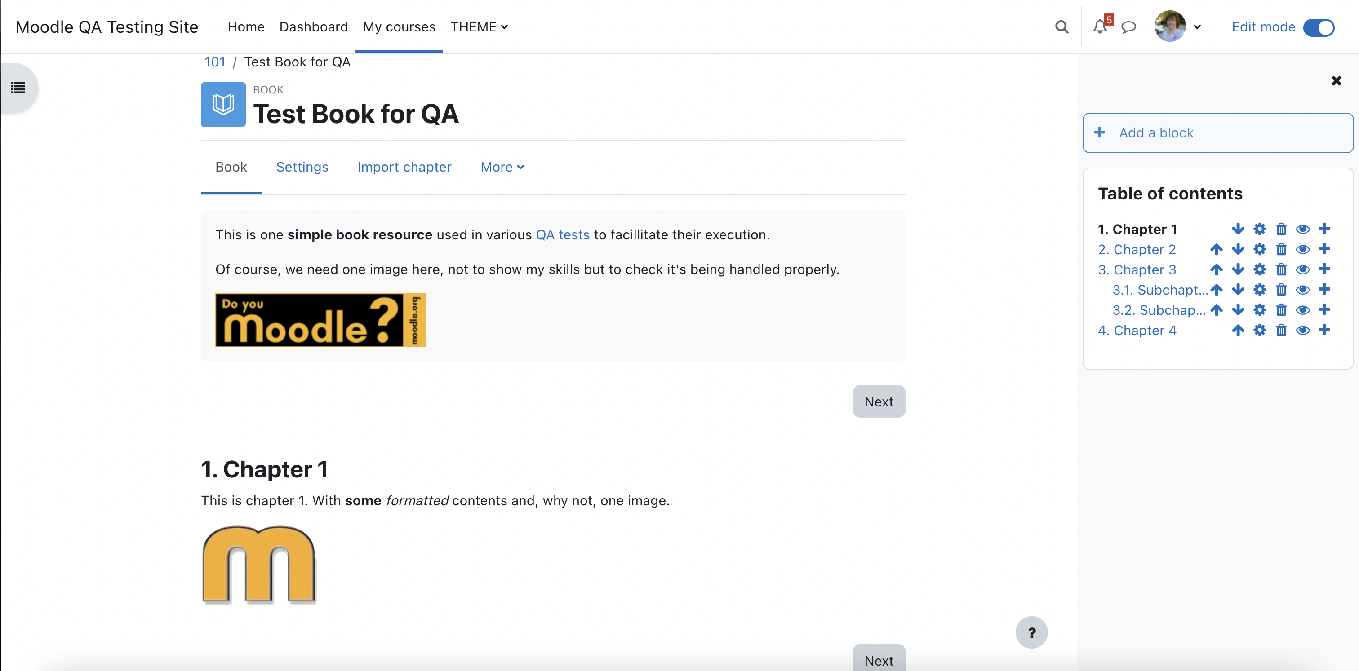The image size is (1359, 671).
Task: Delete Chapter 1 with trash icon
Action: point(1281,229)
